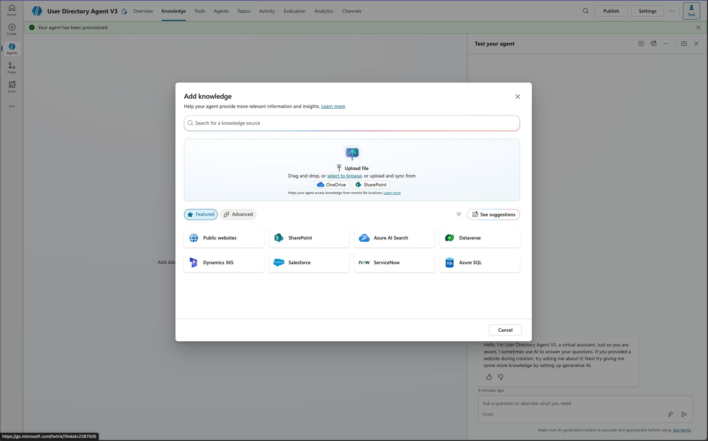Screen dimensions: 708x441
Task: Click the send message arrow icon
Action: click(684, 414)
